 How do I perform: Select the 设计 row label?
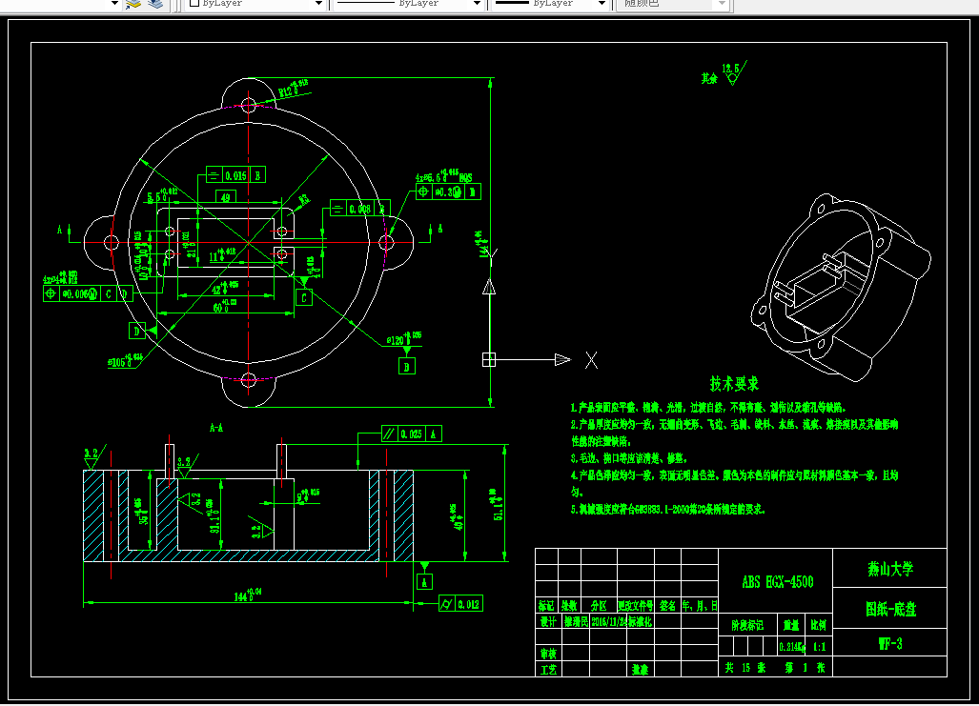[x=547, y=622]
